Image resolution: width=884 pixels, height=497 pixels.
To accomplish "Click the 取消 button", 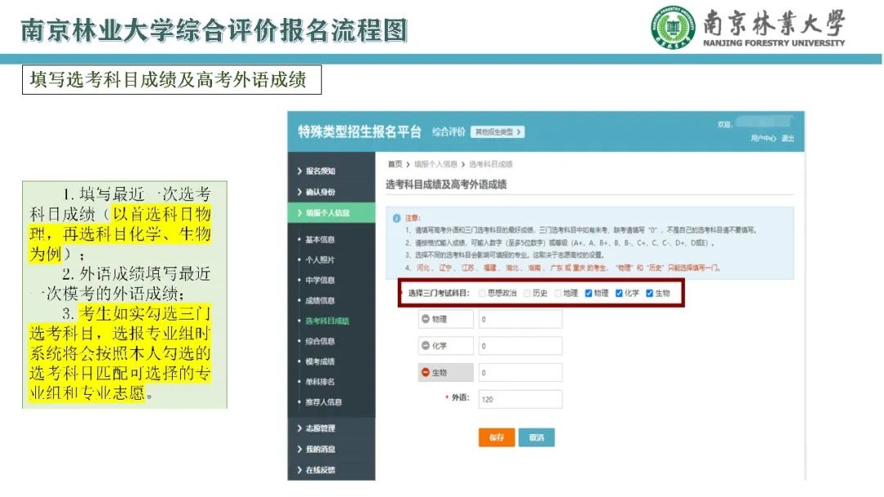I will point(536,437).
